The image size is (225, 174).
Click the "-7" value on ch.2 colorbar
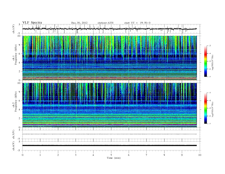pos(210,124)
